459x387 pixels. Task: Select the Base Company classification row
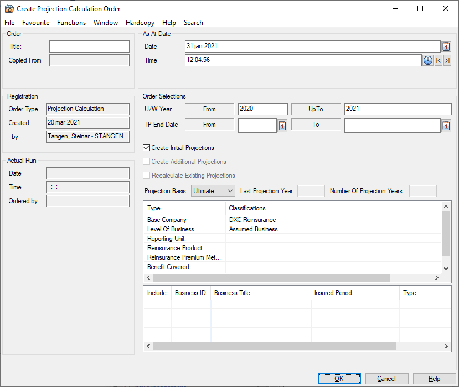(167, 220)
